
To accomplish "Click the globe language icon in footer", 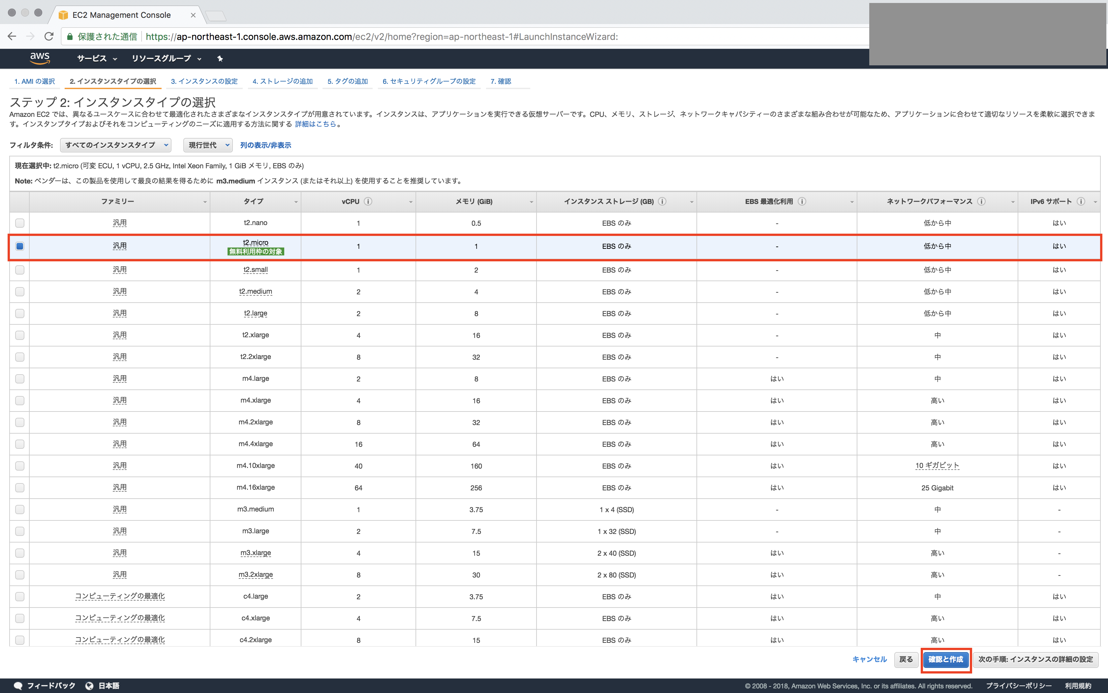I will pyautogui.click(x=89, y=686).
